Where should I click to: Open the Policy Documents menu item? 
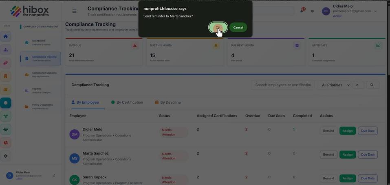tap(40, 107)
